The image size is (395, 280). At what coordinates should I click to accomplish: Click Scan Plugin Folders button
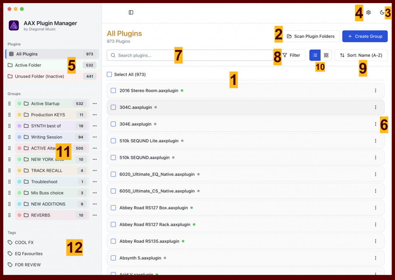click(311, 36)
